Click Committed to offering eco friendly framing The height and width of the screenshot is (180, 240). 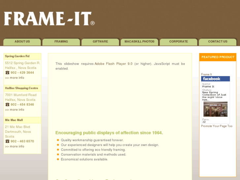coord(93,150)
